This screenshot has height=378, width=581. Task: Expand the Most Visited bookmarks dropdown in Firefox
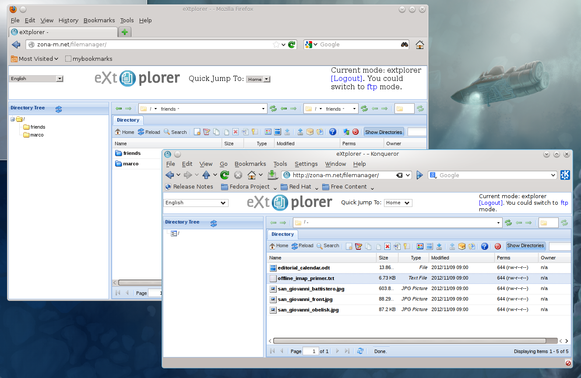coord(35,59)
